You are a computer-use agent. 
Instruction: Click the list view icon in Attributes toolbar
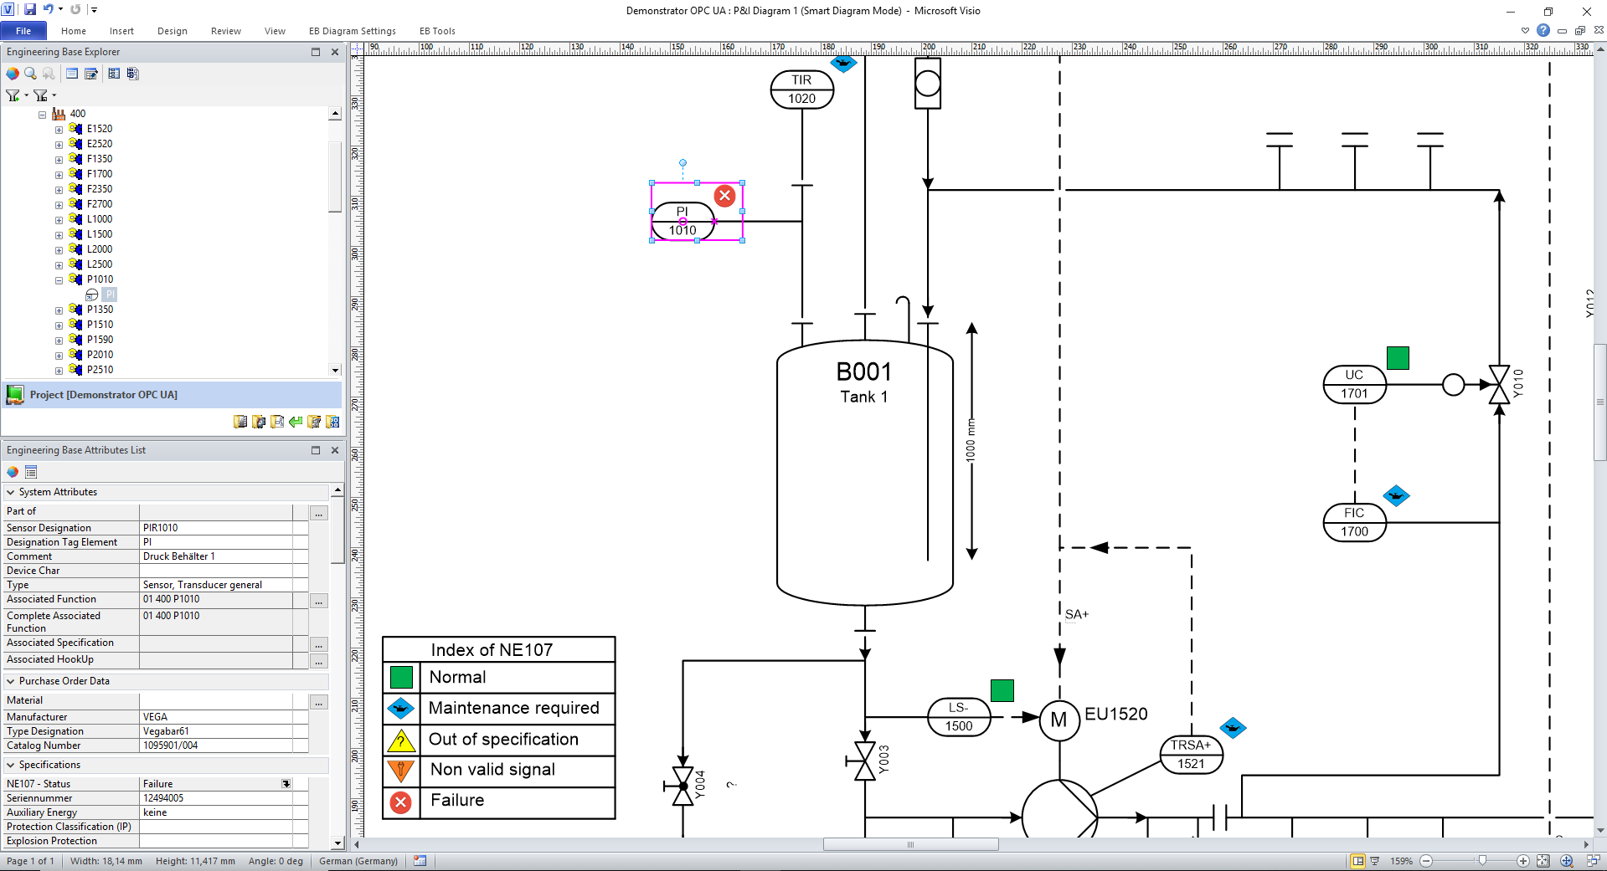coord(31,472)
